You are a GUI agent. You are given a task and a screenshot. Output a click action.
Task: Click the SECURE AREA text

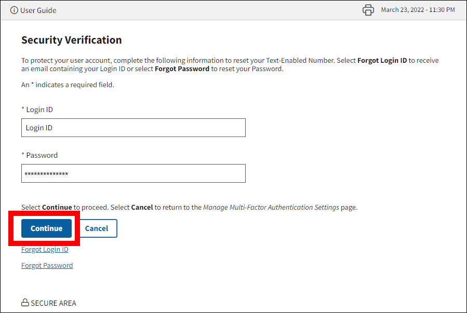pos(53,303)
